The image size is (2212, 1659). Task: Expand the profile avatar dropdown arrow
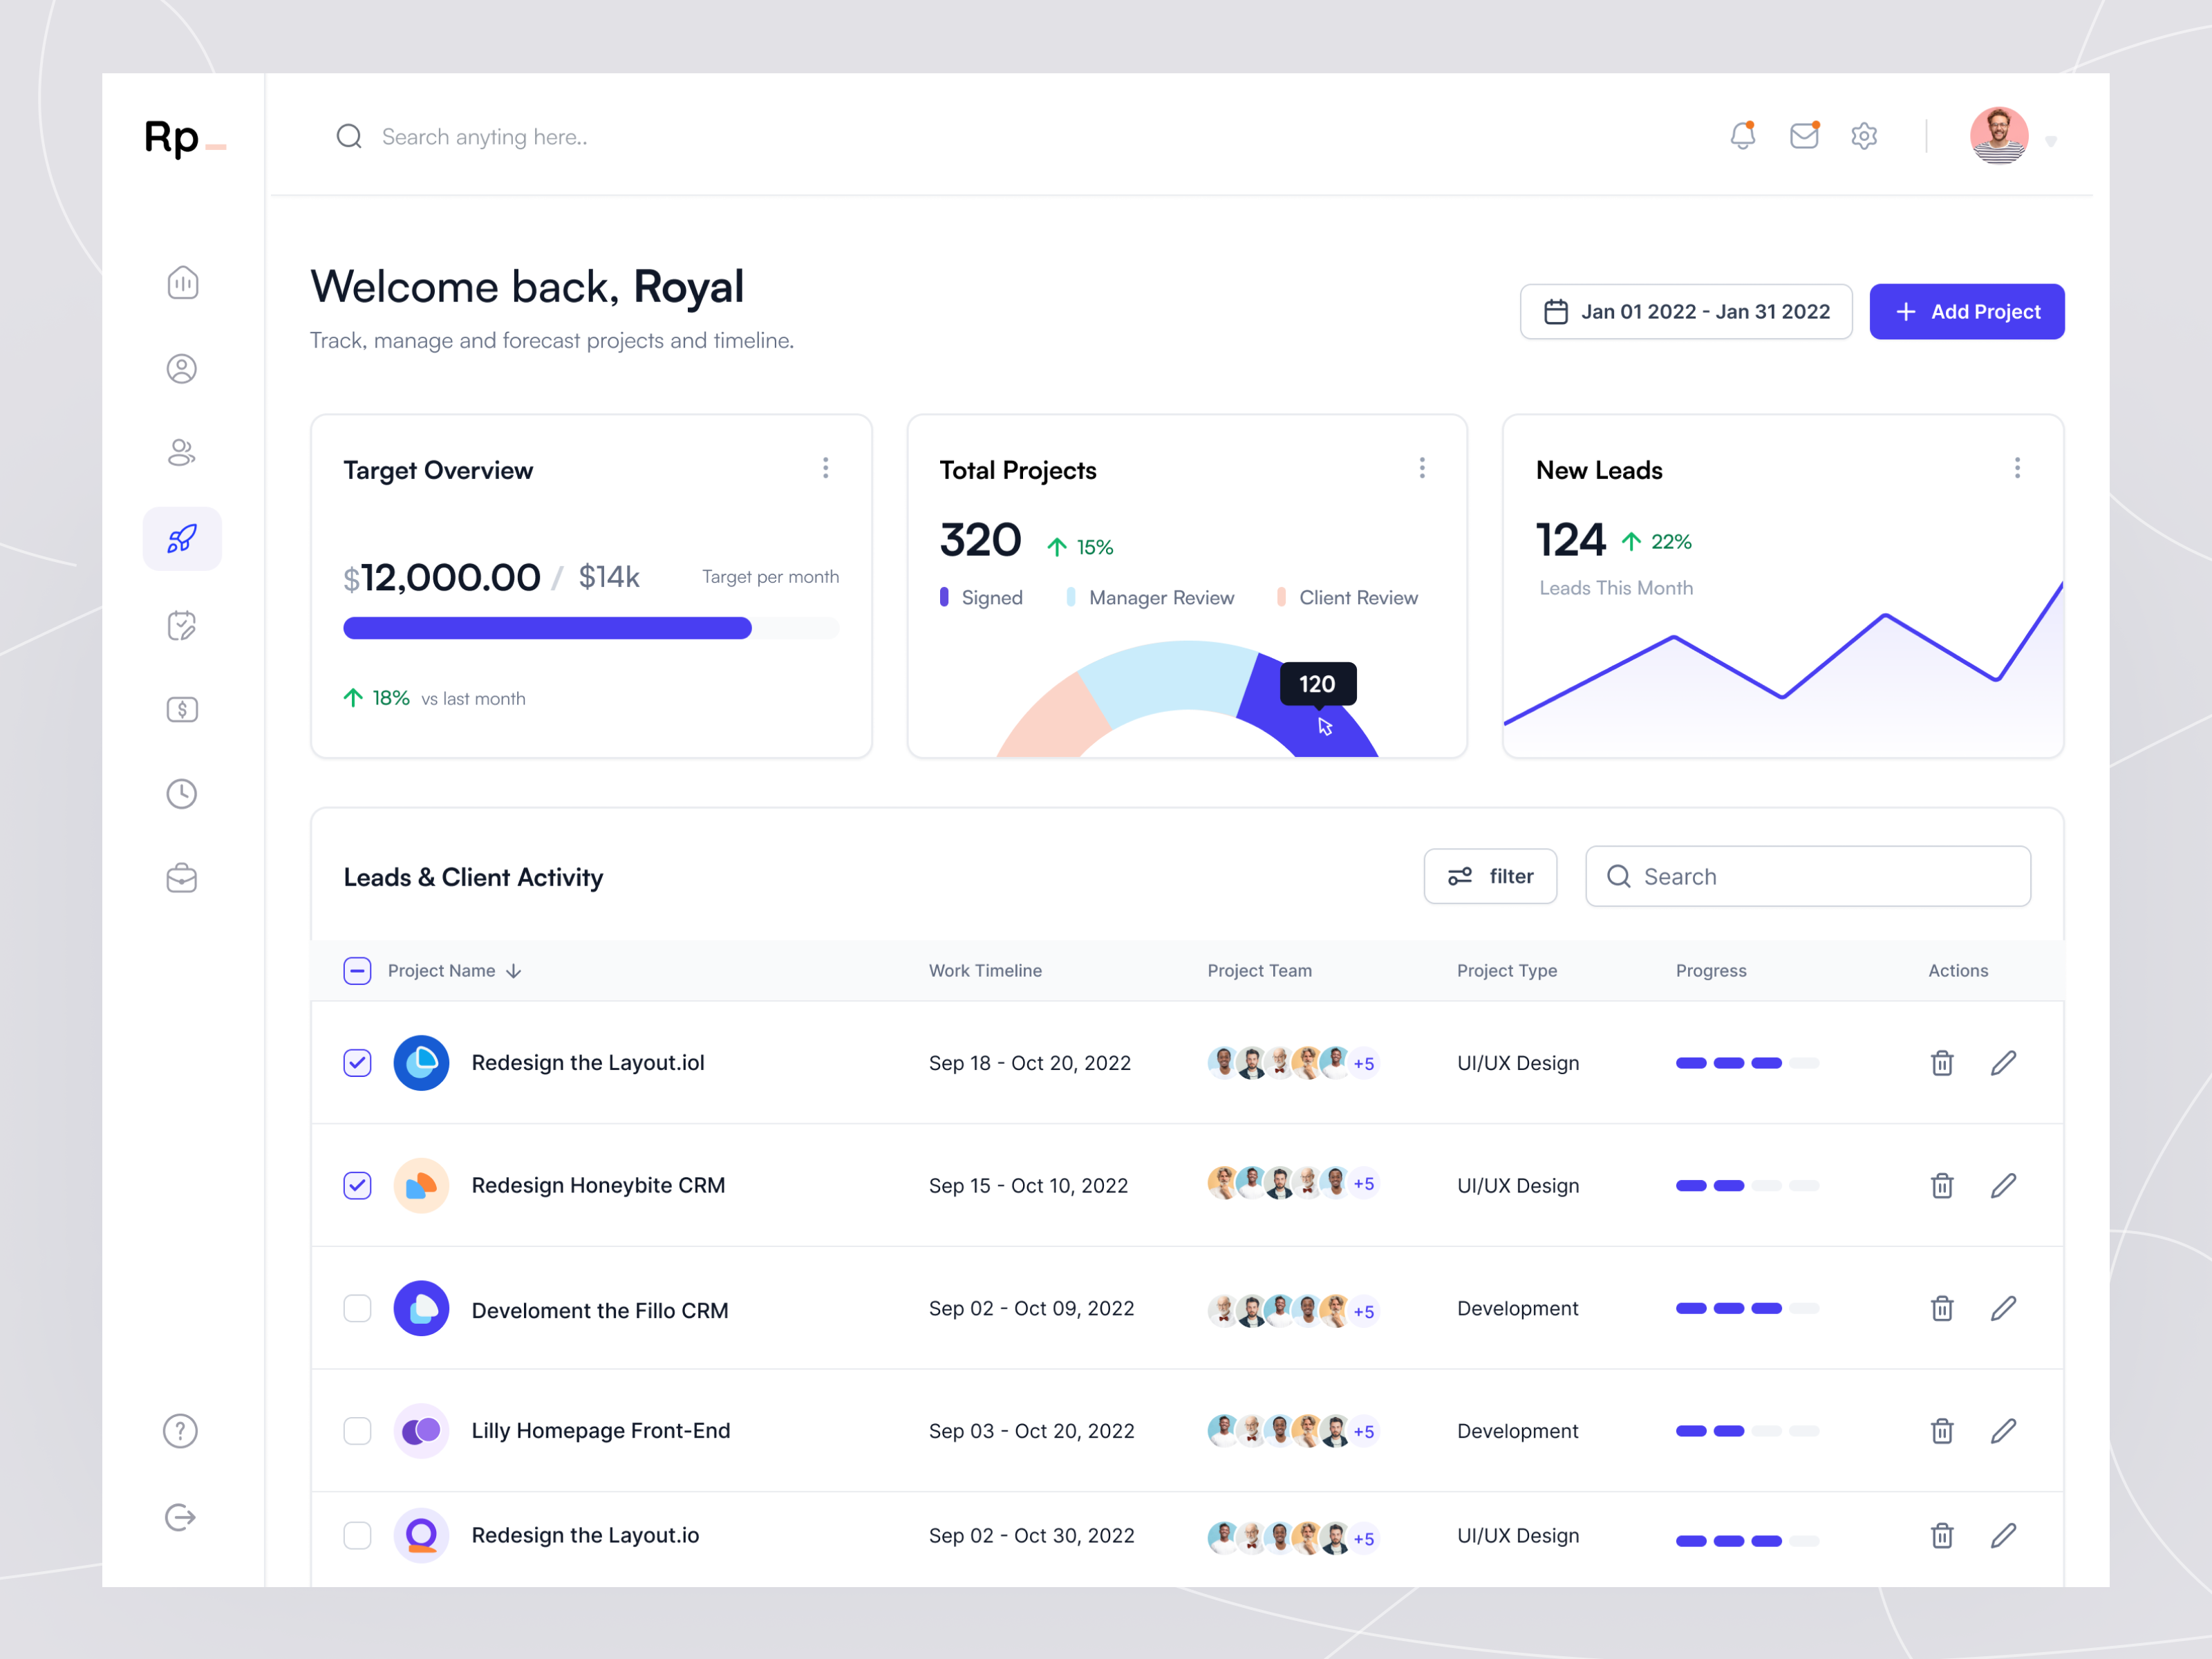(2052, 140)
